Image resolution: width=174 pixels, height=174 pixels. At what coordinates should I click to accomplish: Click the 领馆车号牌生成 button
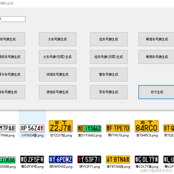coord(57,75)
